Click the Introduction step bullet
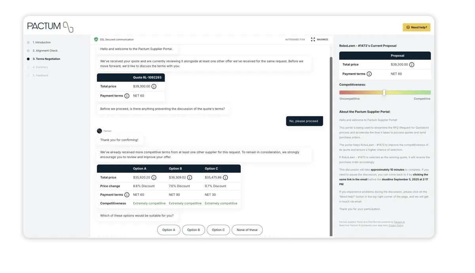The image size is (475, 273). 28,42
